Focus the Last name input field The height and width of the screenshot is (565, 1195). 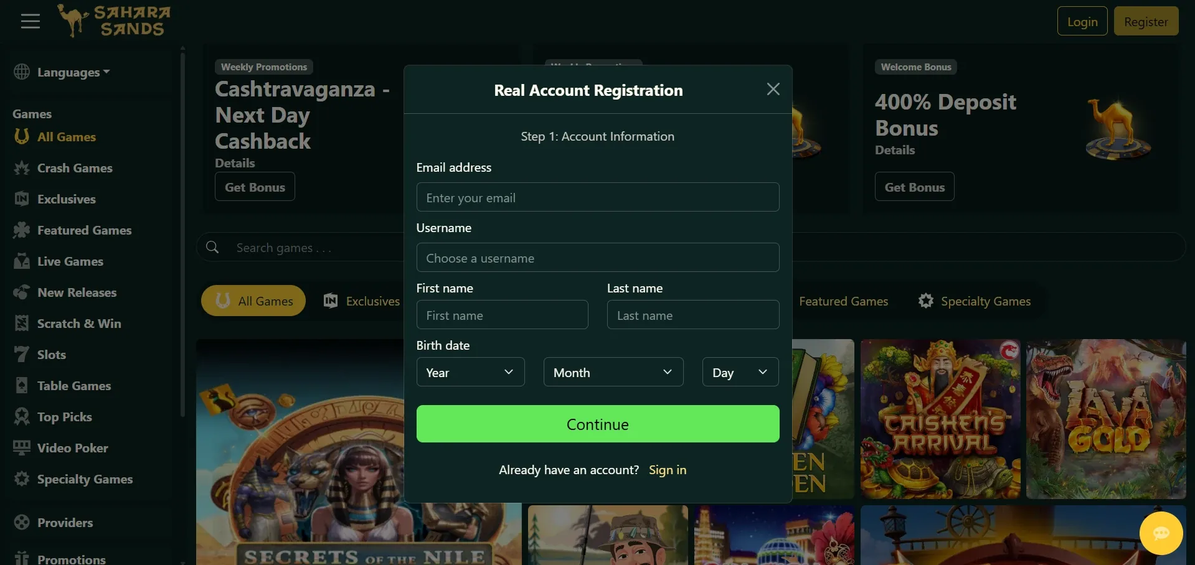point(693,315)
